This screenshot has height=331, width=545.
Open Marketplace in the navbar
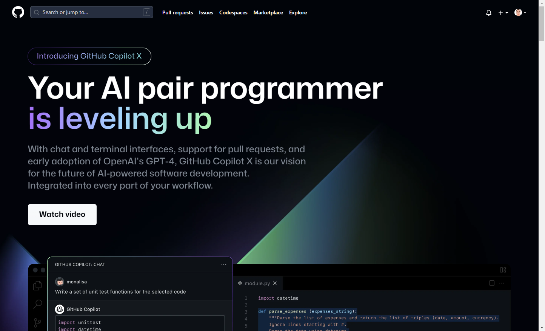tap(268, 12)
